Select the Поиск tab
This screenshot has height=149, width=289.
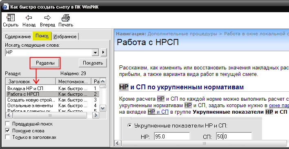pos(42,36)
